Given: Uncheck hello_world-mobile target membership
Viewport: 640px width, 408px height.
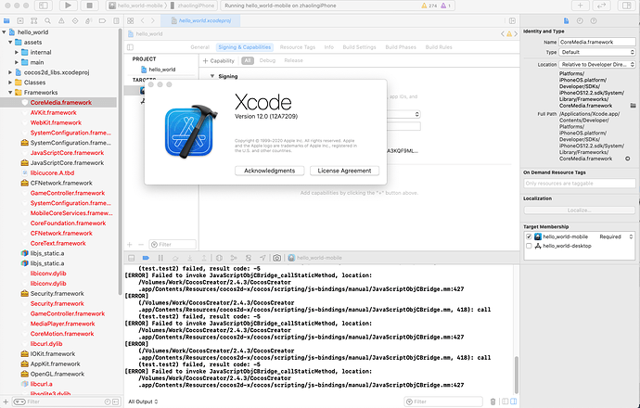Looking at the screenshot, I should click(529, 236).
